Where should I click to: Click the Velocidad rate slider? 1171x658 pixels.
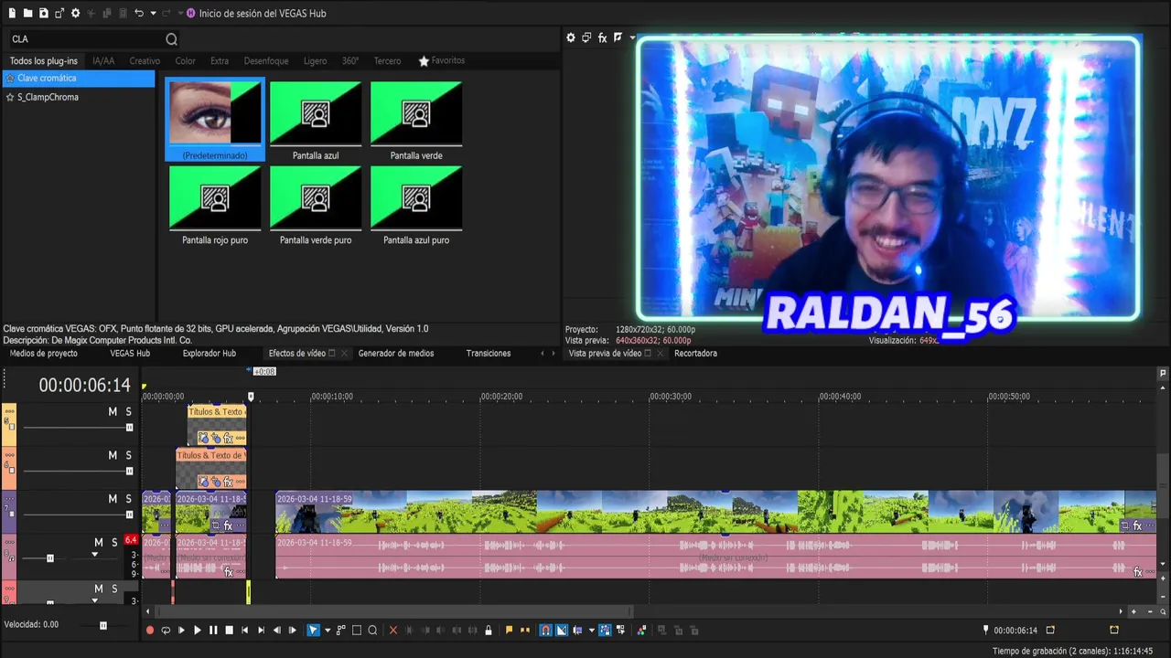pyautogui.click(x=103, y=625)
